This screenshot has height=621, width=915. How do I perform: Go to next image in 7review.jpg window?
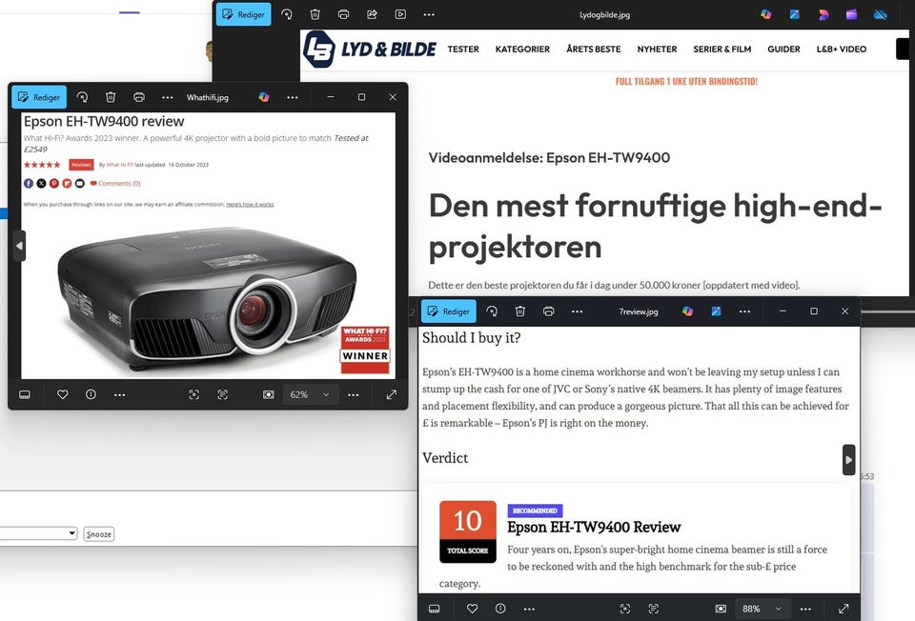point(848,459)
